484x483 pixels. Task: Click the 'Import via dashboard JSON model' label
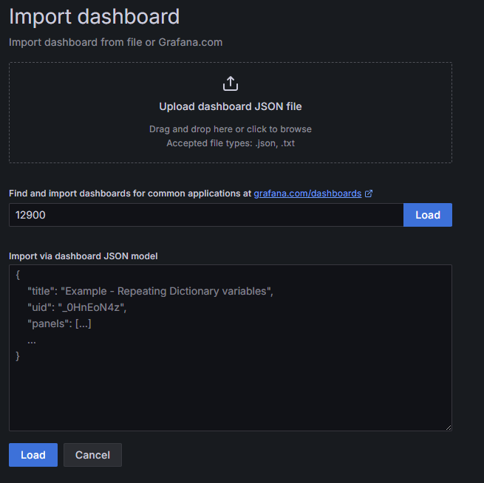point(83,256)
